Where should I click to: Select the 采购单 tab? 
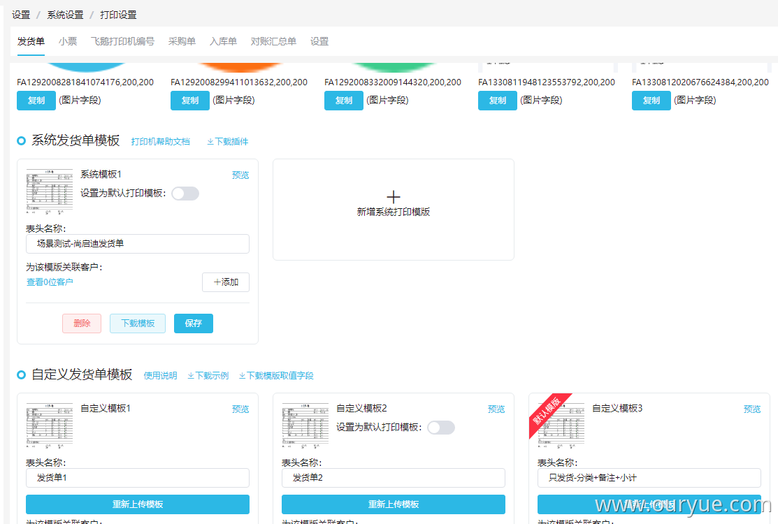[x=182, y=41]
